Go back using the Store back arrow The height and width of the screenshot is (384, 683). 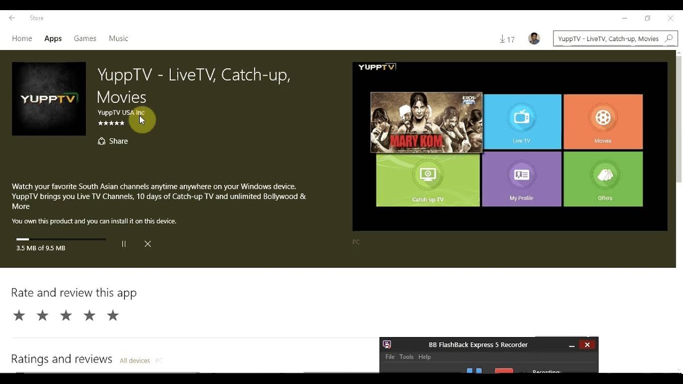point(12,18)
